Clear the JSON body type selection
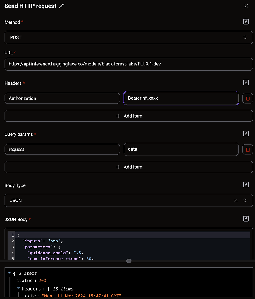The width and height of the screenshot is (255, 299). coord(236,200)
